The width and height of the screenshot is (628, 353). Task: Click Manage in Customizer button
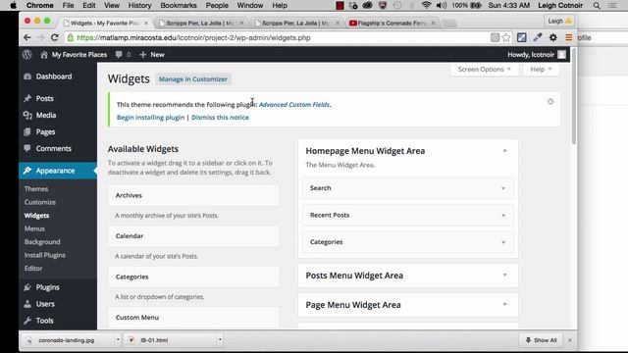pos(193,79)
